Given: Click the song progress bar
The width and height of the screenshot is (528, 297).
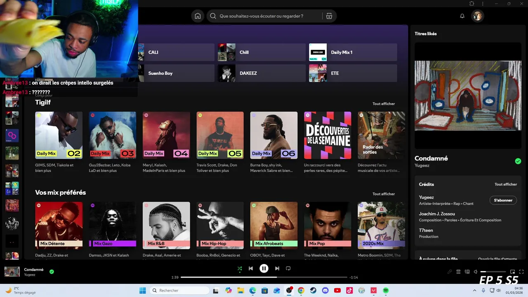Looking at the screenshot, I should point(264,277).
